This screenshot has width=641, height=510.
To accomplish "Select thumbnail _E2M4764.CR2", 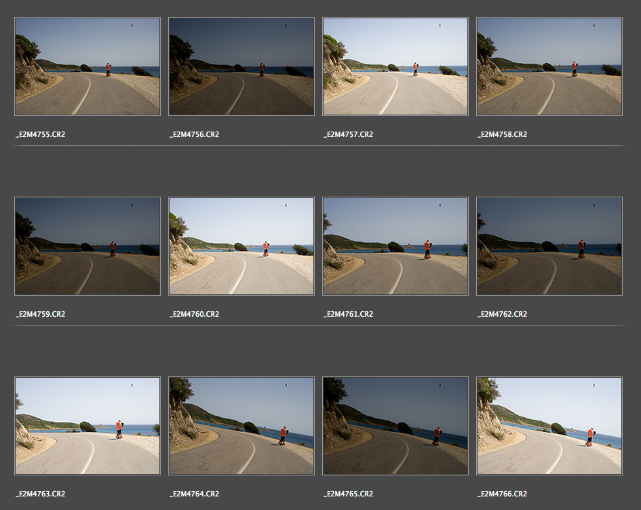I will pos(241,426).
